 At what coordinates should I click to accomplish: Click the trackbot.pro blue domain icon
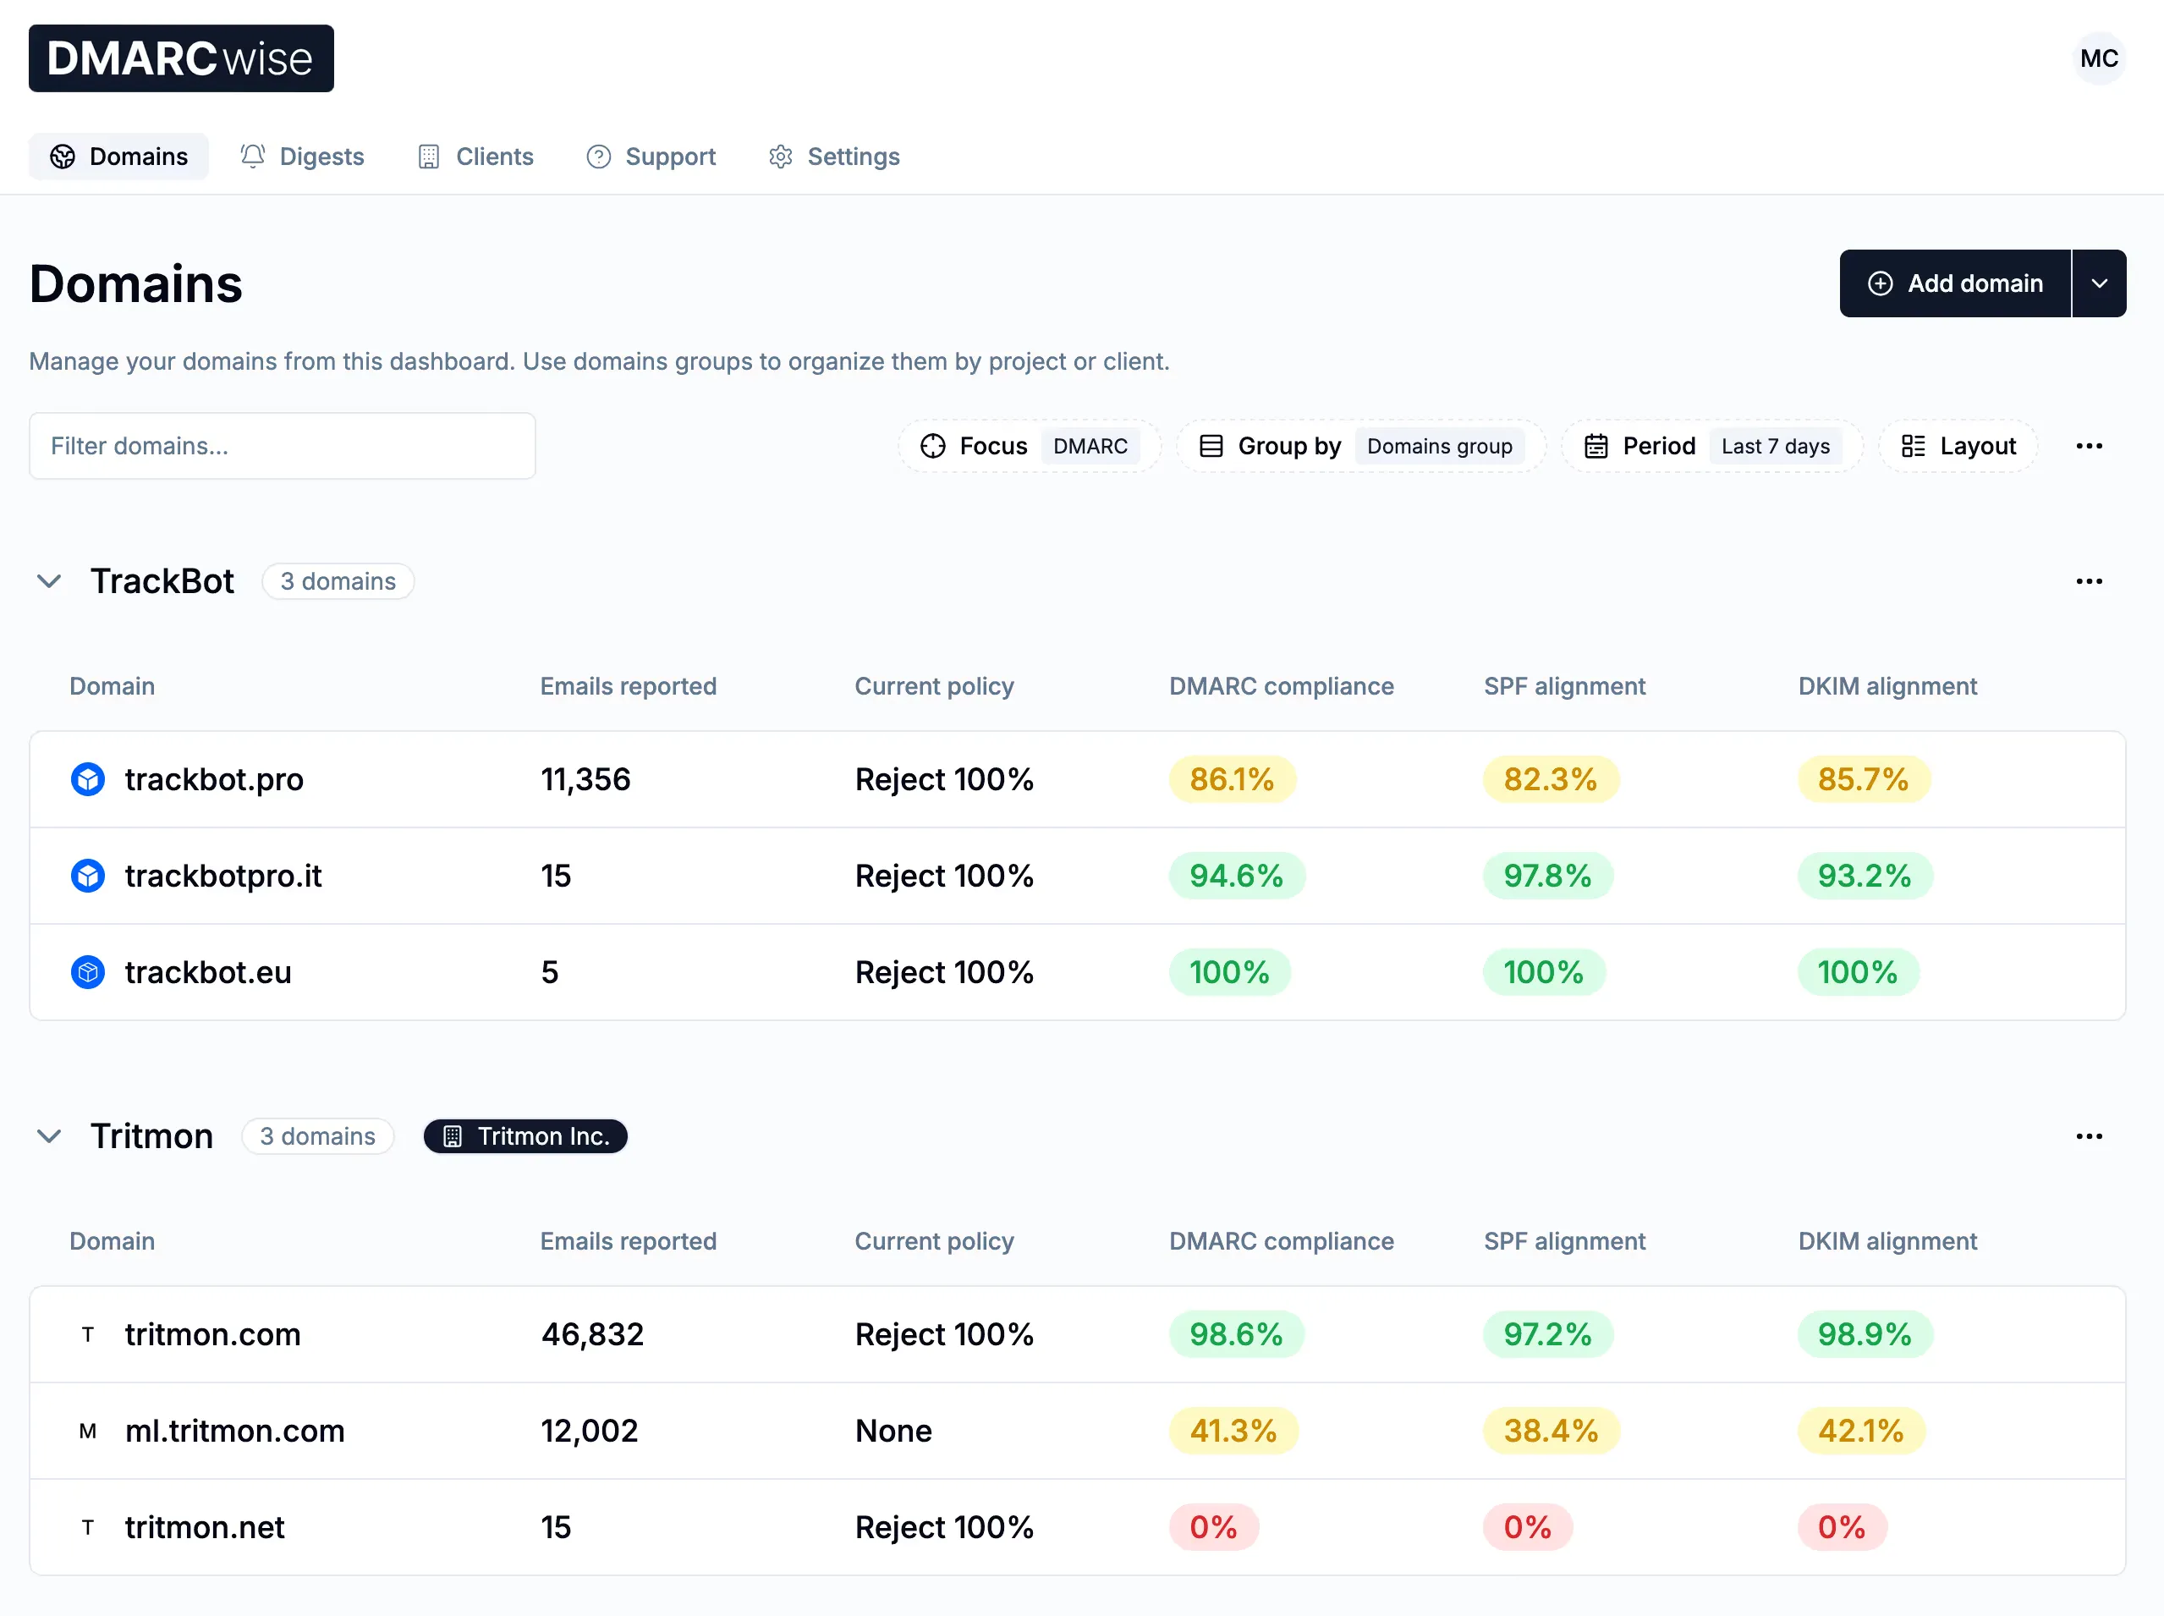tap(87, 778)
